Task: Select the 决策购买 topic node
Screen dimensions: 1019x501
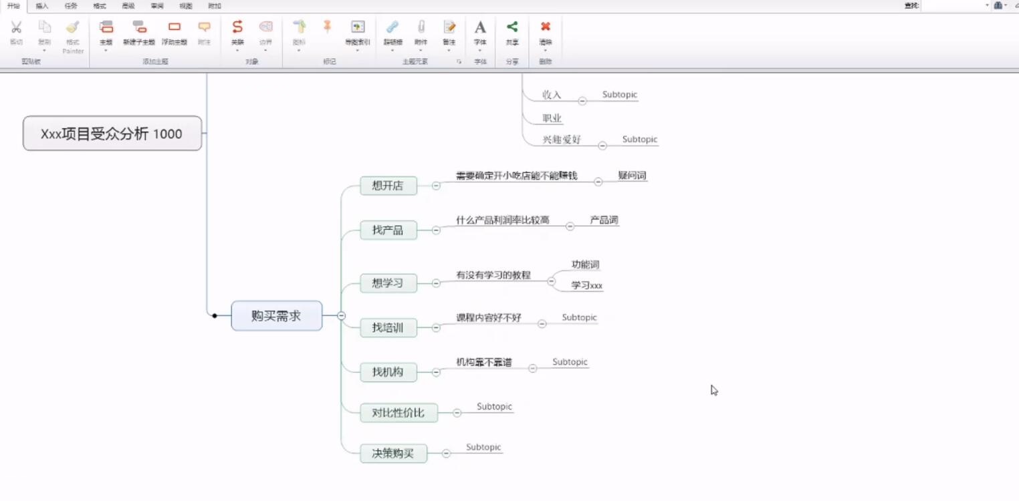Action: pyautogui.click(x=394, y=454)
